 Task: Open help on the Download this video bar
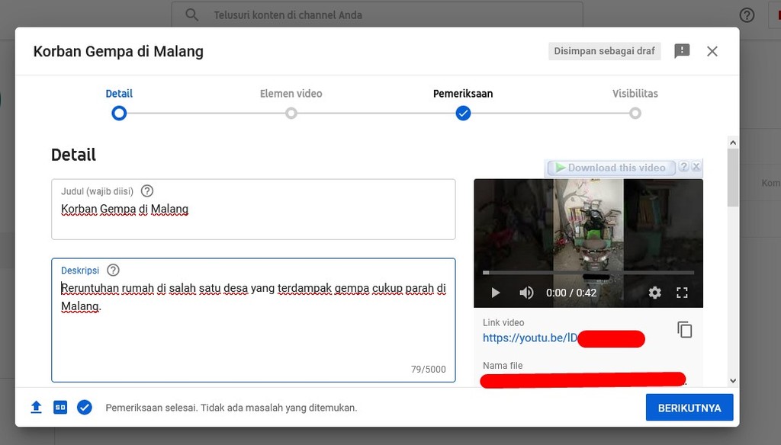point(684,167)
